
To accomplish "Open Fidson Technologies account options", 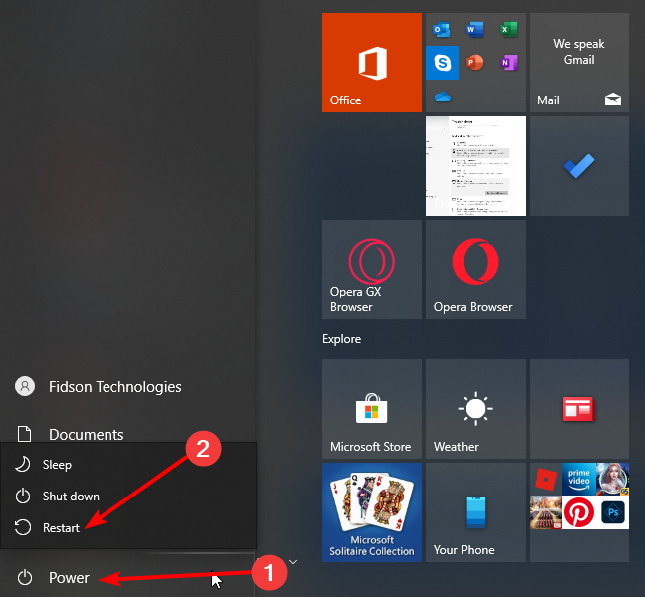I will (x=127, y=386).
